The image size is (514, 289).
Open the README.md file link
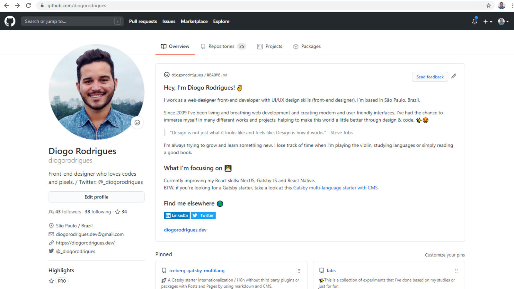click(x=217, y=75)
